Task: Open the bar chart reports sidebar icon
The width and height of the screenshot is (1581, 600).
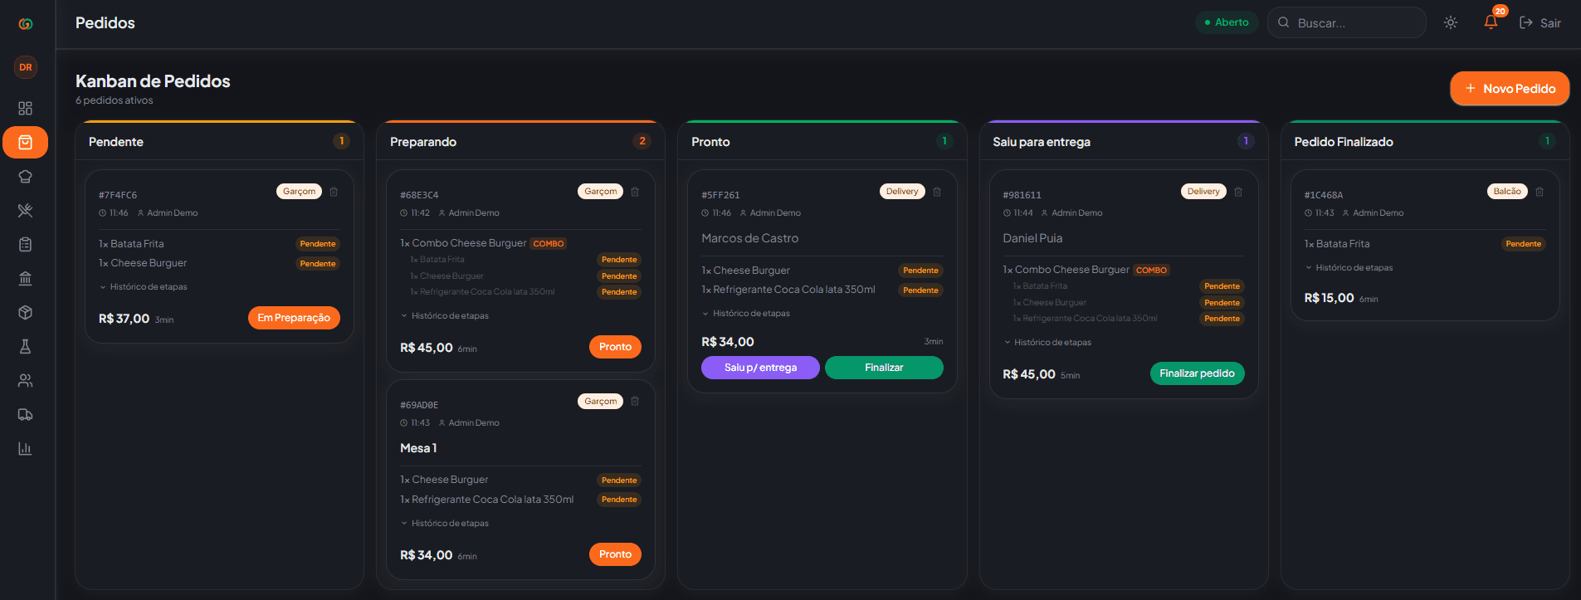Action: tap(26, 448)
